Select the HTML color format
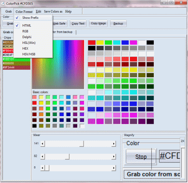 pyautogui.click(x=33, y=25)
